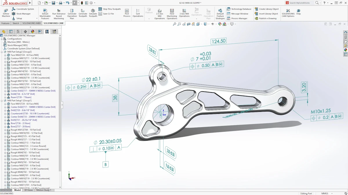Select Drill4[T38 - 6.7x118° Drill]
Screen dimensions: 348x195
tap(23, 94)
